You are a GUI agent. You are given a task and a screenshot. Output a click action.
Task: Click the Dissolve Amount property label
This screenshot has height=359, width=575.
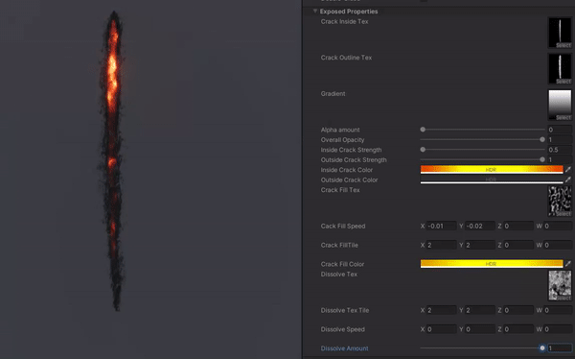(x=344, y=348)
